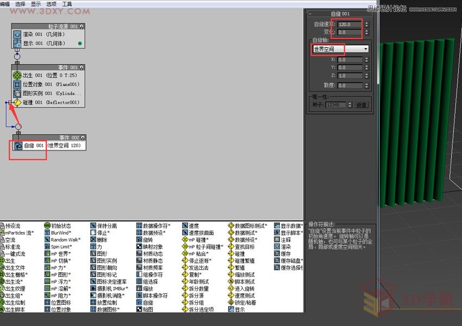The width and height of the screenshot is (462, 326).
Task: Select the 力 (Force) operator icon
Action: point(94,247)
